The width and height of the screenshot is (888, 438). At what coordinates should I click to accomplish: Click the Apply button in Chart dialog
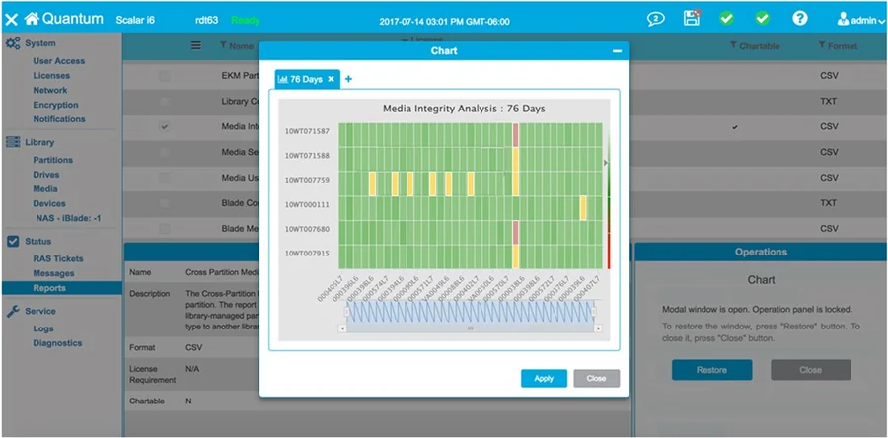[544, 379]
